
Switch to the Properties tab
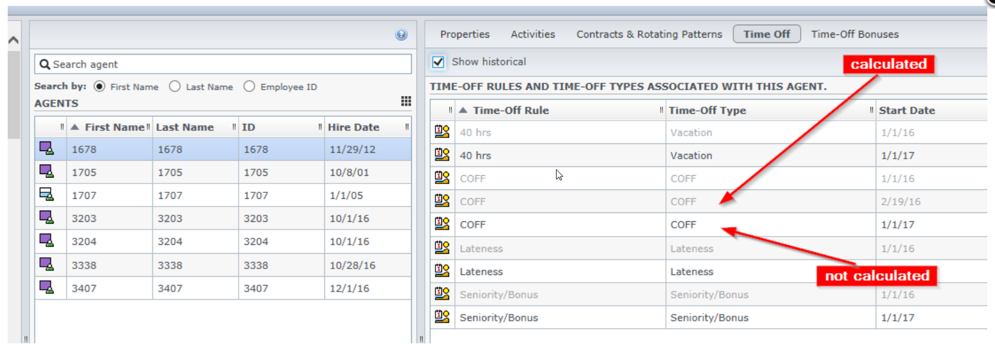click(464, 34)
